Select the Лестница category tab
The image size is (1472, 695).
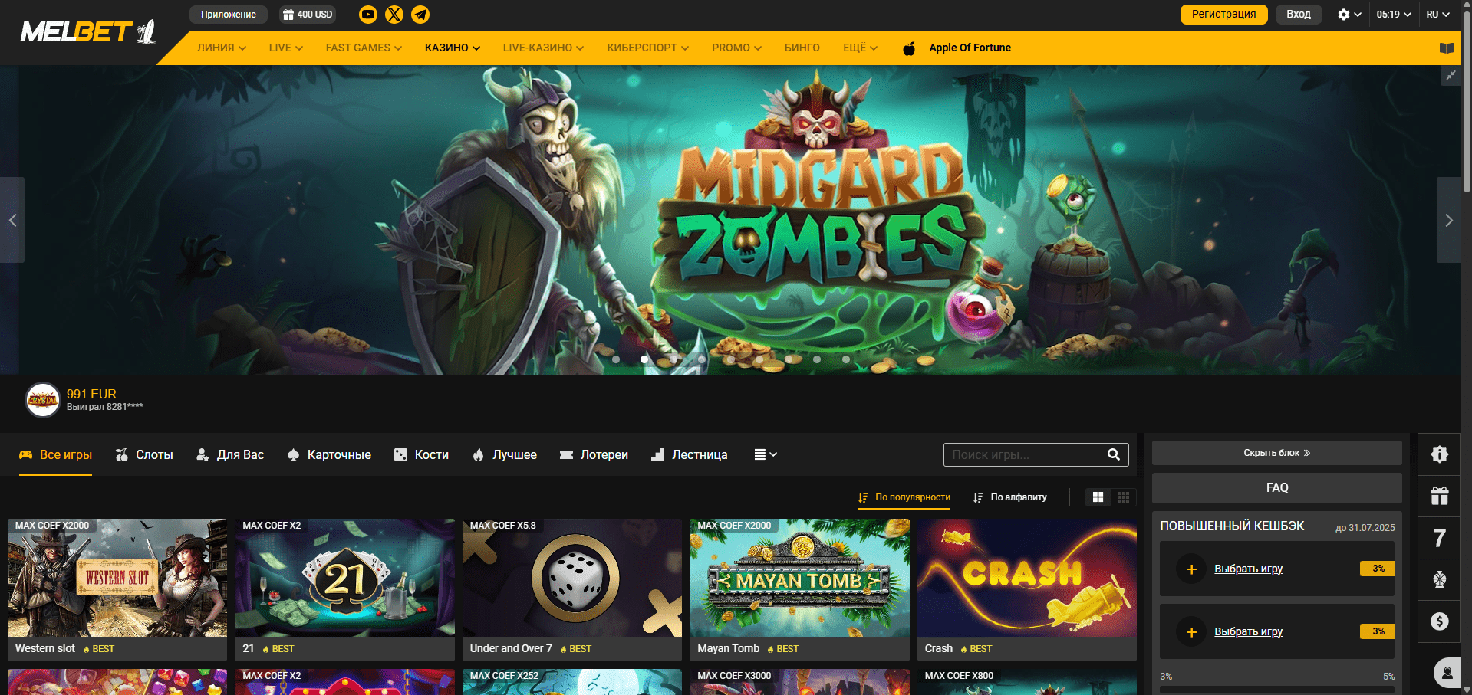689,455
